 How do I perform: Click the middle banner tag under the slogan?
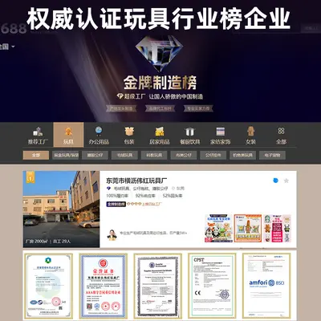tap(160, 108)
